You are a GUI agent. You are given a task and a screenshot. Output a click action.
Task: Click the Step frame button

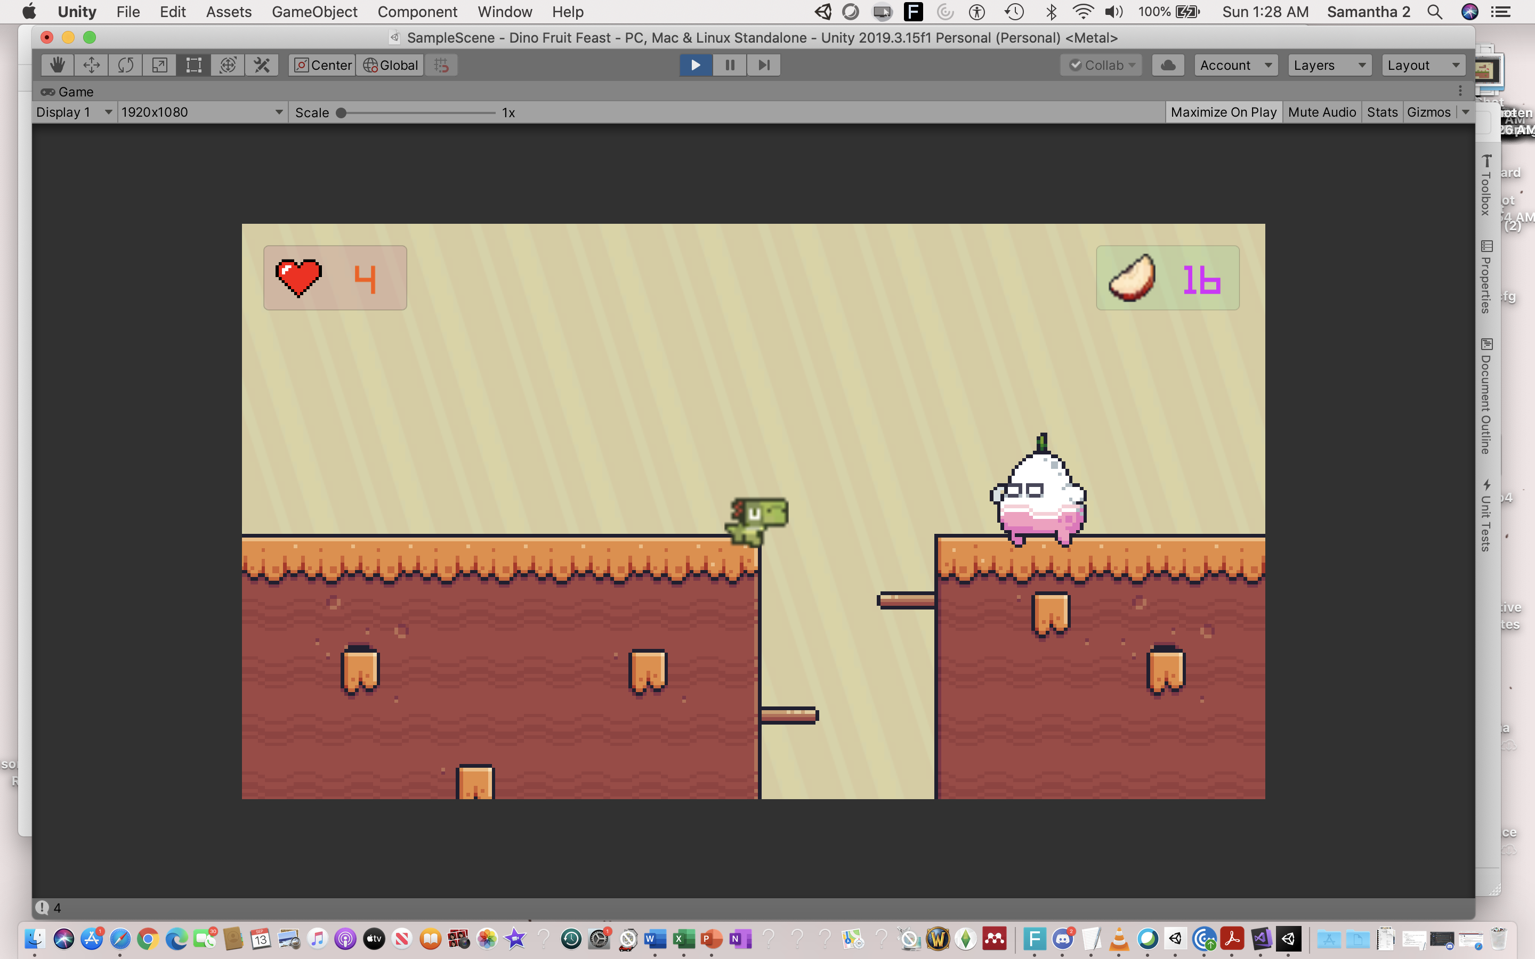(x=764, y=66)
